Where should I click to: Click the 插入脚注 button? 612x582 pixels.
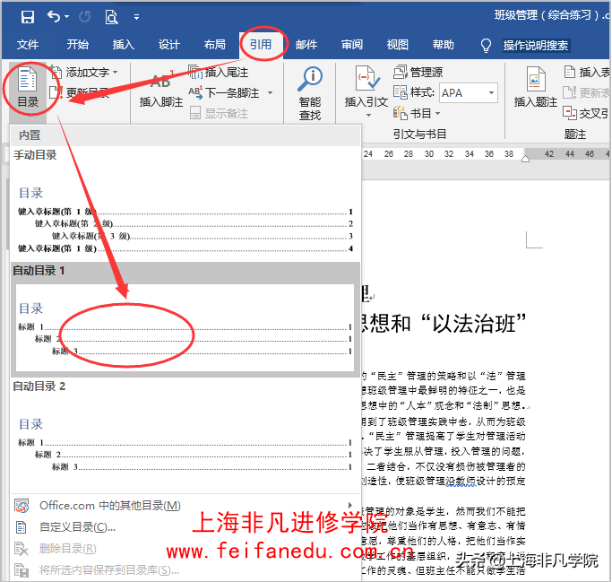point(160,91)
